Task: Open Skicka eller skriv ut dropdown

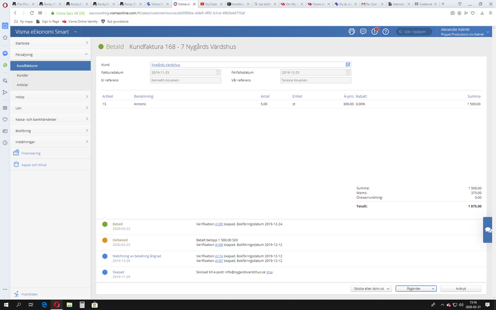Action: pos(371,289)
